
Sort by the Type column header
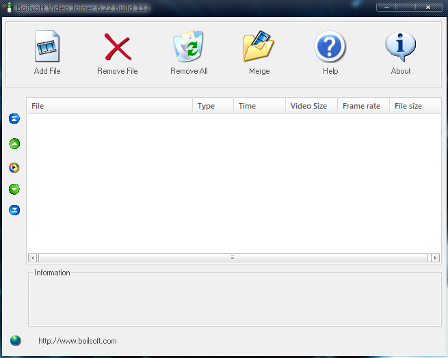point(213,106)
